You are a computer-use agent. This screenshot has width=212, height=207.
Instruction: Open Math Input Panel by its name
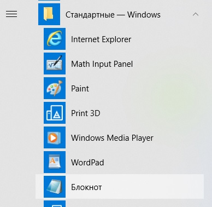[102, 64]
